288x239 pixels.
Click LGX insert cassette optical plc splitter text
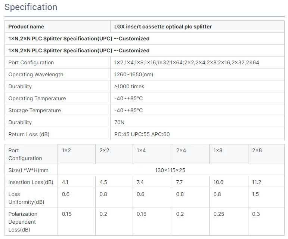tap(163, 27)
